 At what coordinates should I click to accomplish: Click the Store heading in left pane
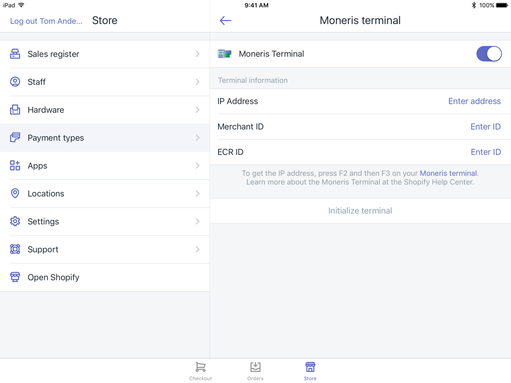[105, 20]
